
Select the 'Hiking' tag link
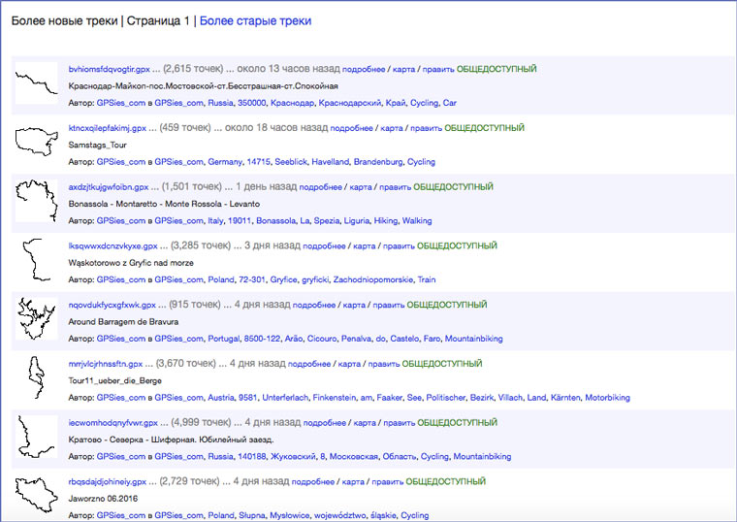385,220
